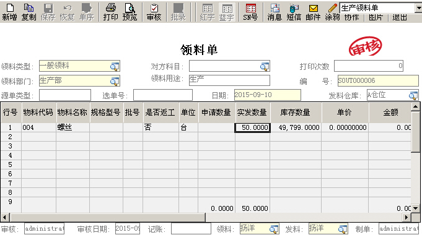Click the horizontal scroll left arrow
Image resolution: width=422 pixels, height=235 pixels.
pyautogui.click(x=4, y=217)
